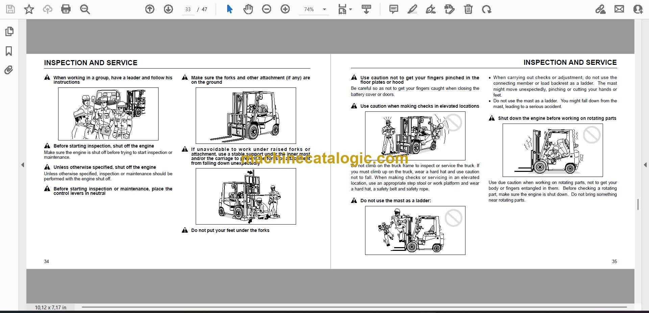
Task: Edit the current page number field
Action: (188, 9)
